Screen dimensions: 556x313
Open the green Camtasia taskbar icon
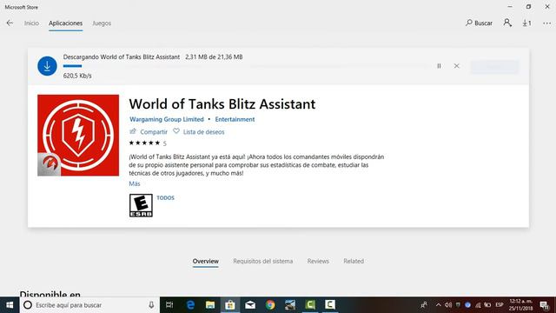[x=310, y=305]
